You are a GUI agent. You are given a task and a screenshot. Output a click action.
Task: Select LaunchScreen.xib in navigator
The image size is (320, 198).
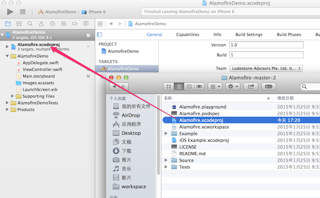click(40, 90)
